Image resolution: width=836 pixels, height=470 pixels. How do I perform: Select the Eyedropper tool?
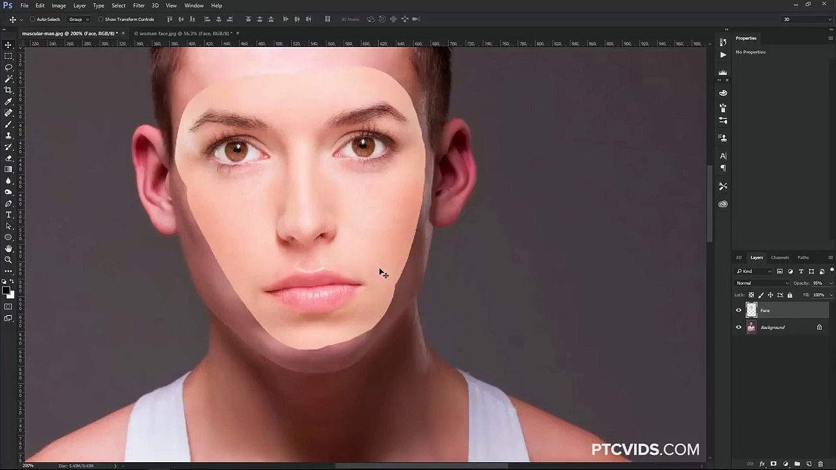(8, 101)
